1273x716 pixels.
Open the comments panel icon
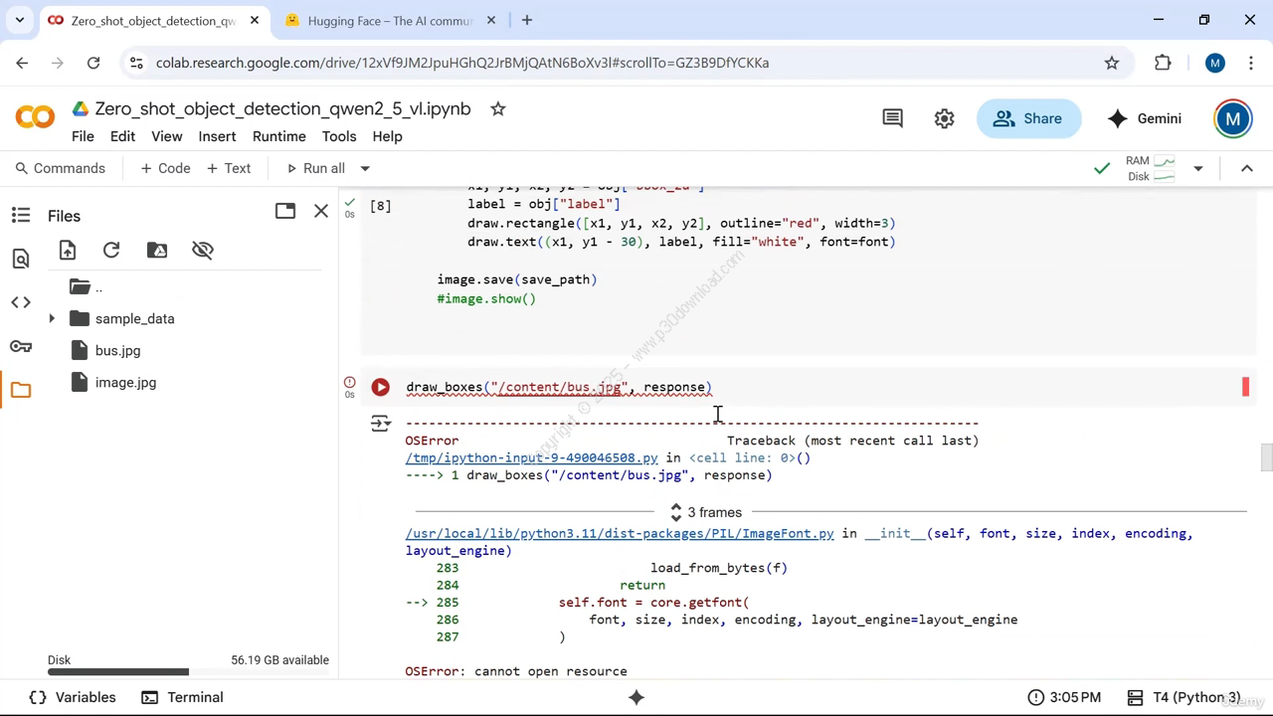pos(892,118)
